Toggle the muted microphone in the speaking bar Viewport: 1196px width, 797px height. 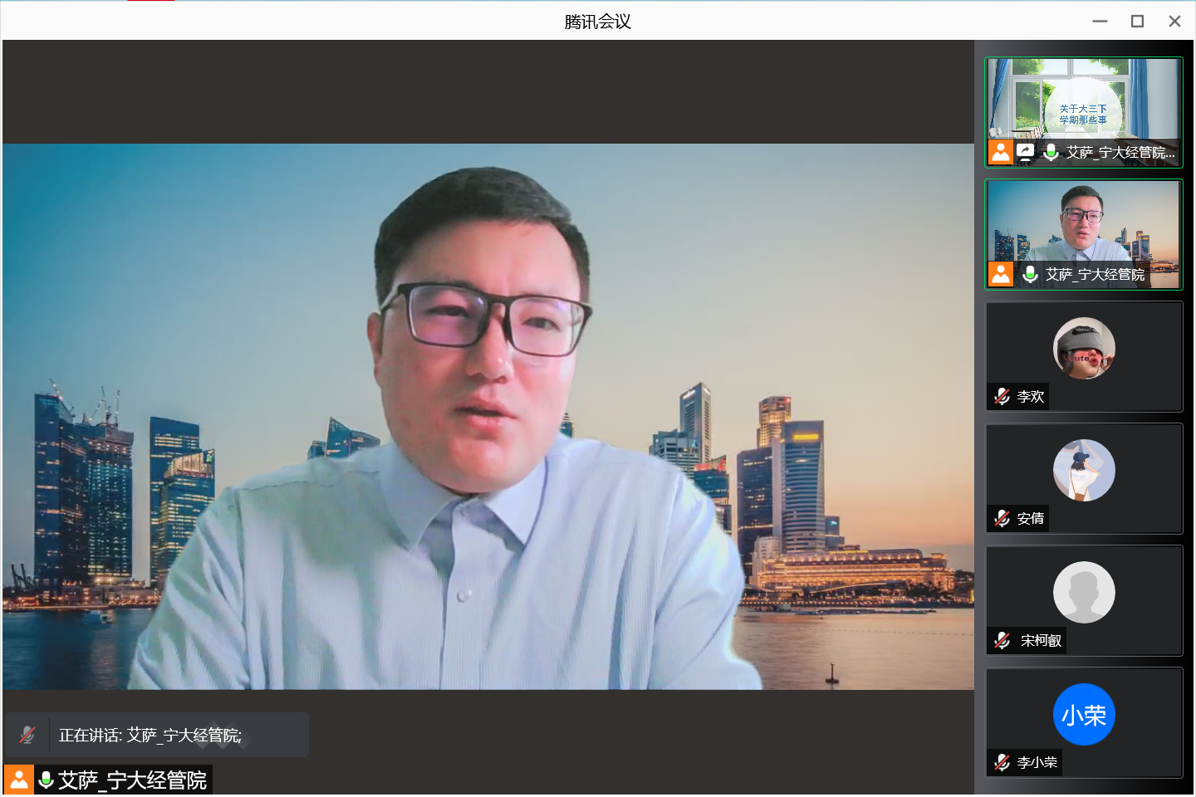tap(27, 735)
